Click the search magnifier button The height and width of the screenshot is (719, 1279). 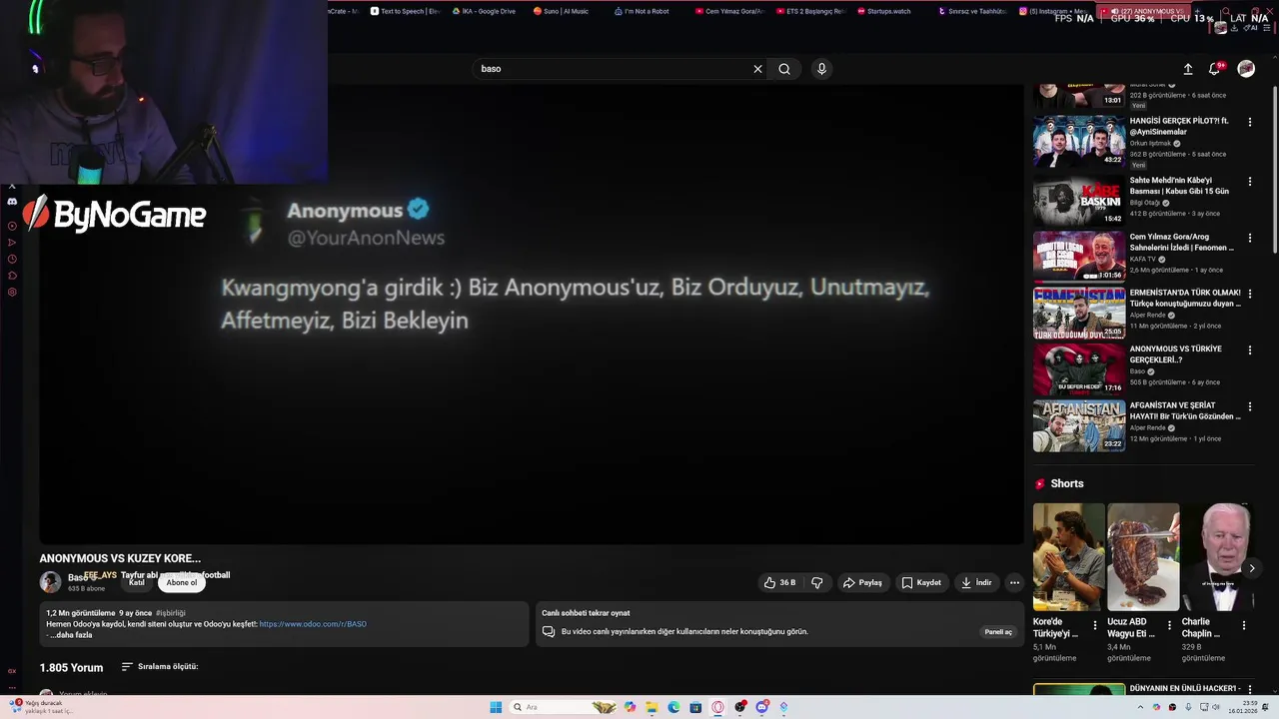click(784, 69)
